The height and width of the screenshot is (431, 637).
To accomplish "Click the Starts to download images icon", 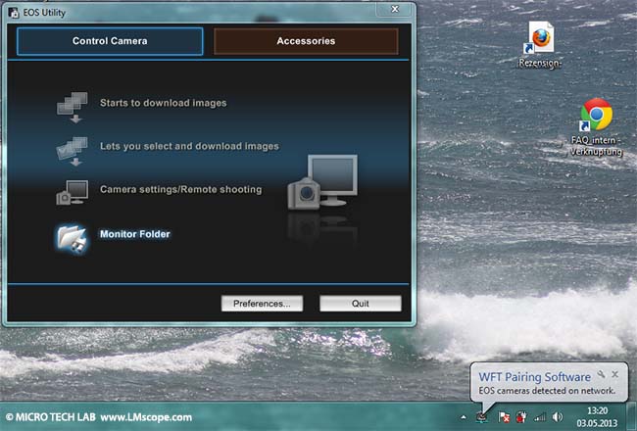I will tap(72, 104).
